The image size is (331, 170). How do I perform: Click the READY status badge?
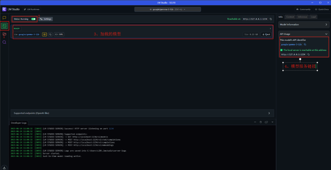pyautogui.click(x=17, y=28)
